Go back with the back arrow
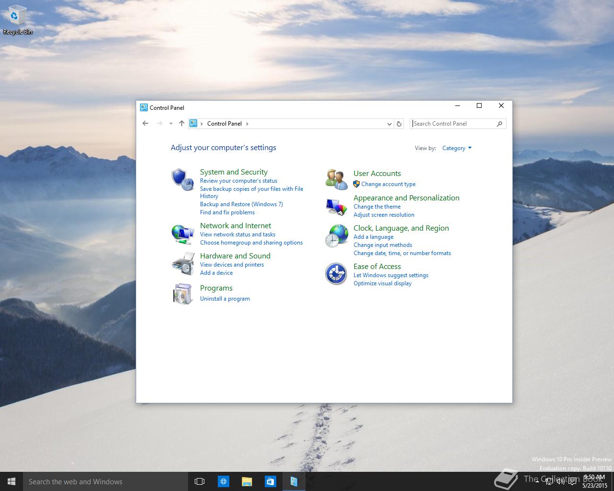The height and width of the screenshot is (491, 614). (x=145, y=123)
